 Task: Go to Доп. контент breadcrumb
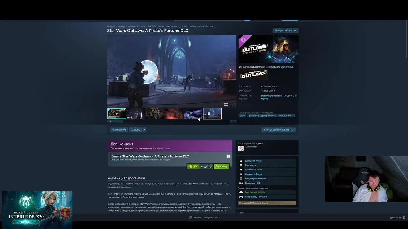click(172, 26)
